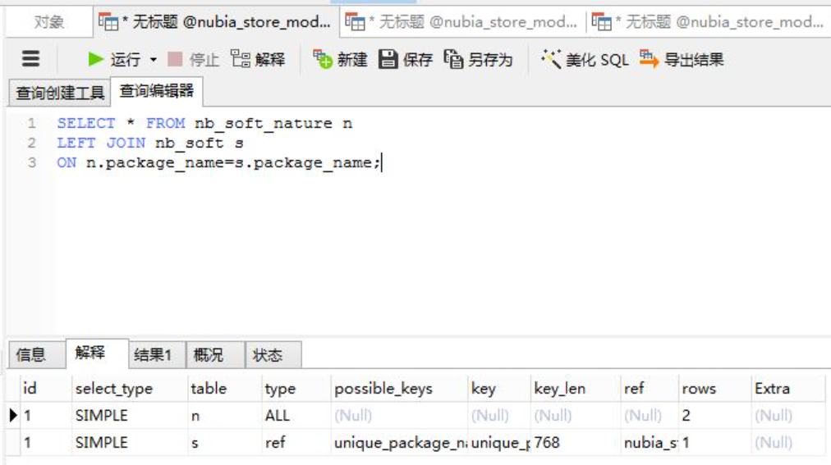Switch to the Objects (对象) tab
The width and height of the screenshot is (831, 465).
48,22
